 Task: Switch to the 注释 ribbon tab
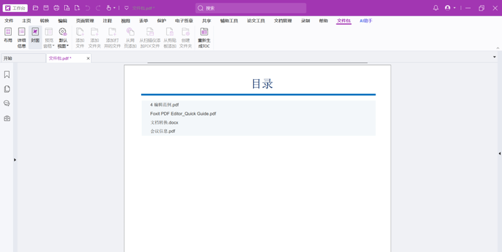pos(107,21)
